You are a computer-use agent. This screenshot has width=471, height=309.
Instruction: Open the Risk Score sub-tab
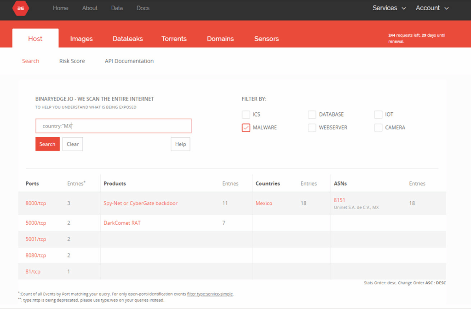coord(72,61)
